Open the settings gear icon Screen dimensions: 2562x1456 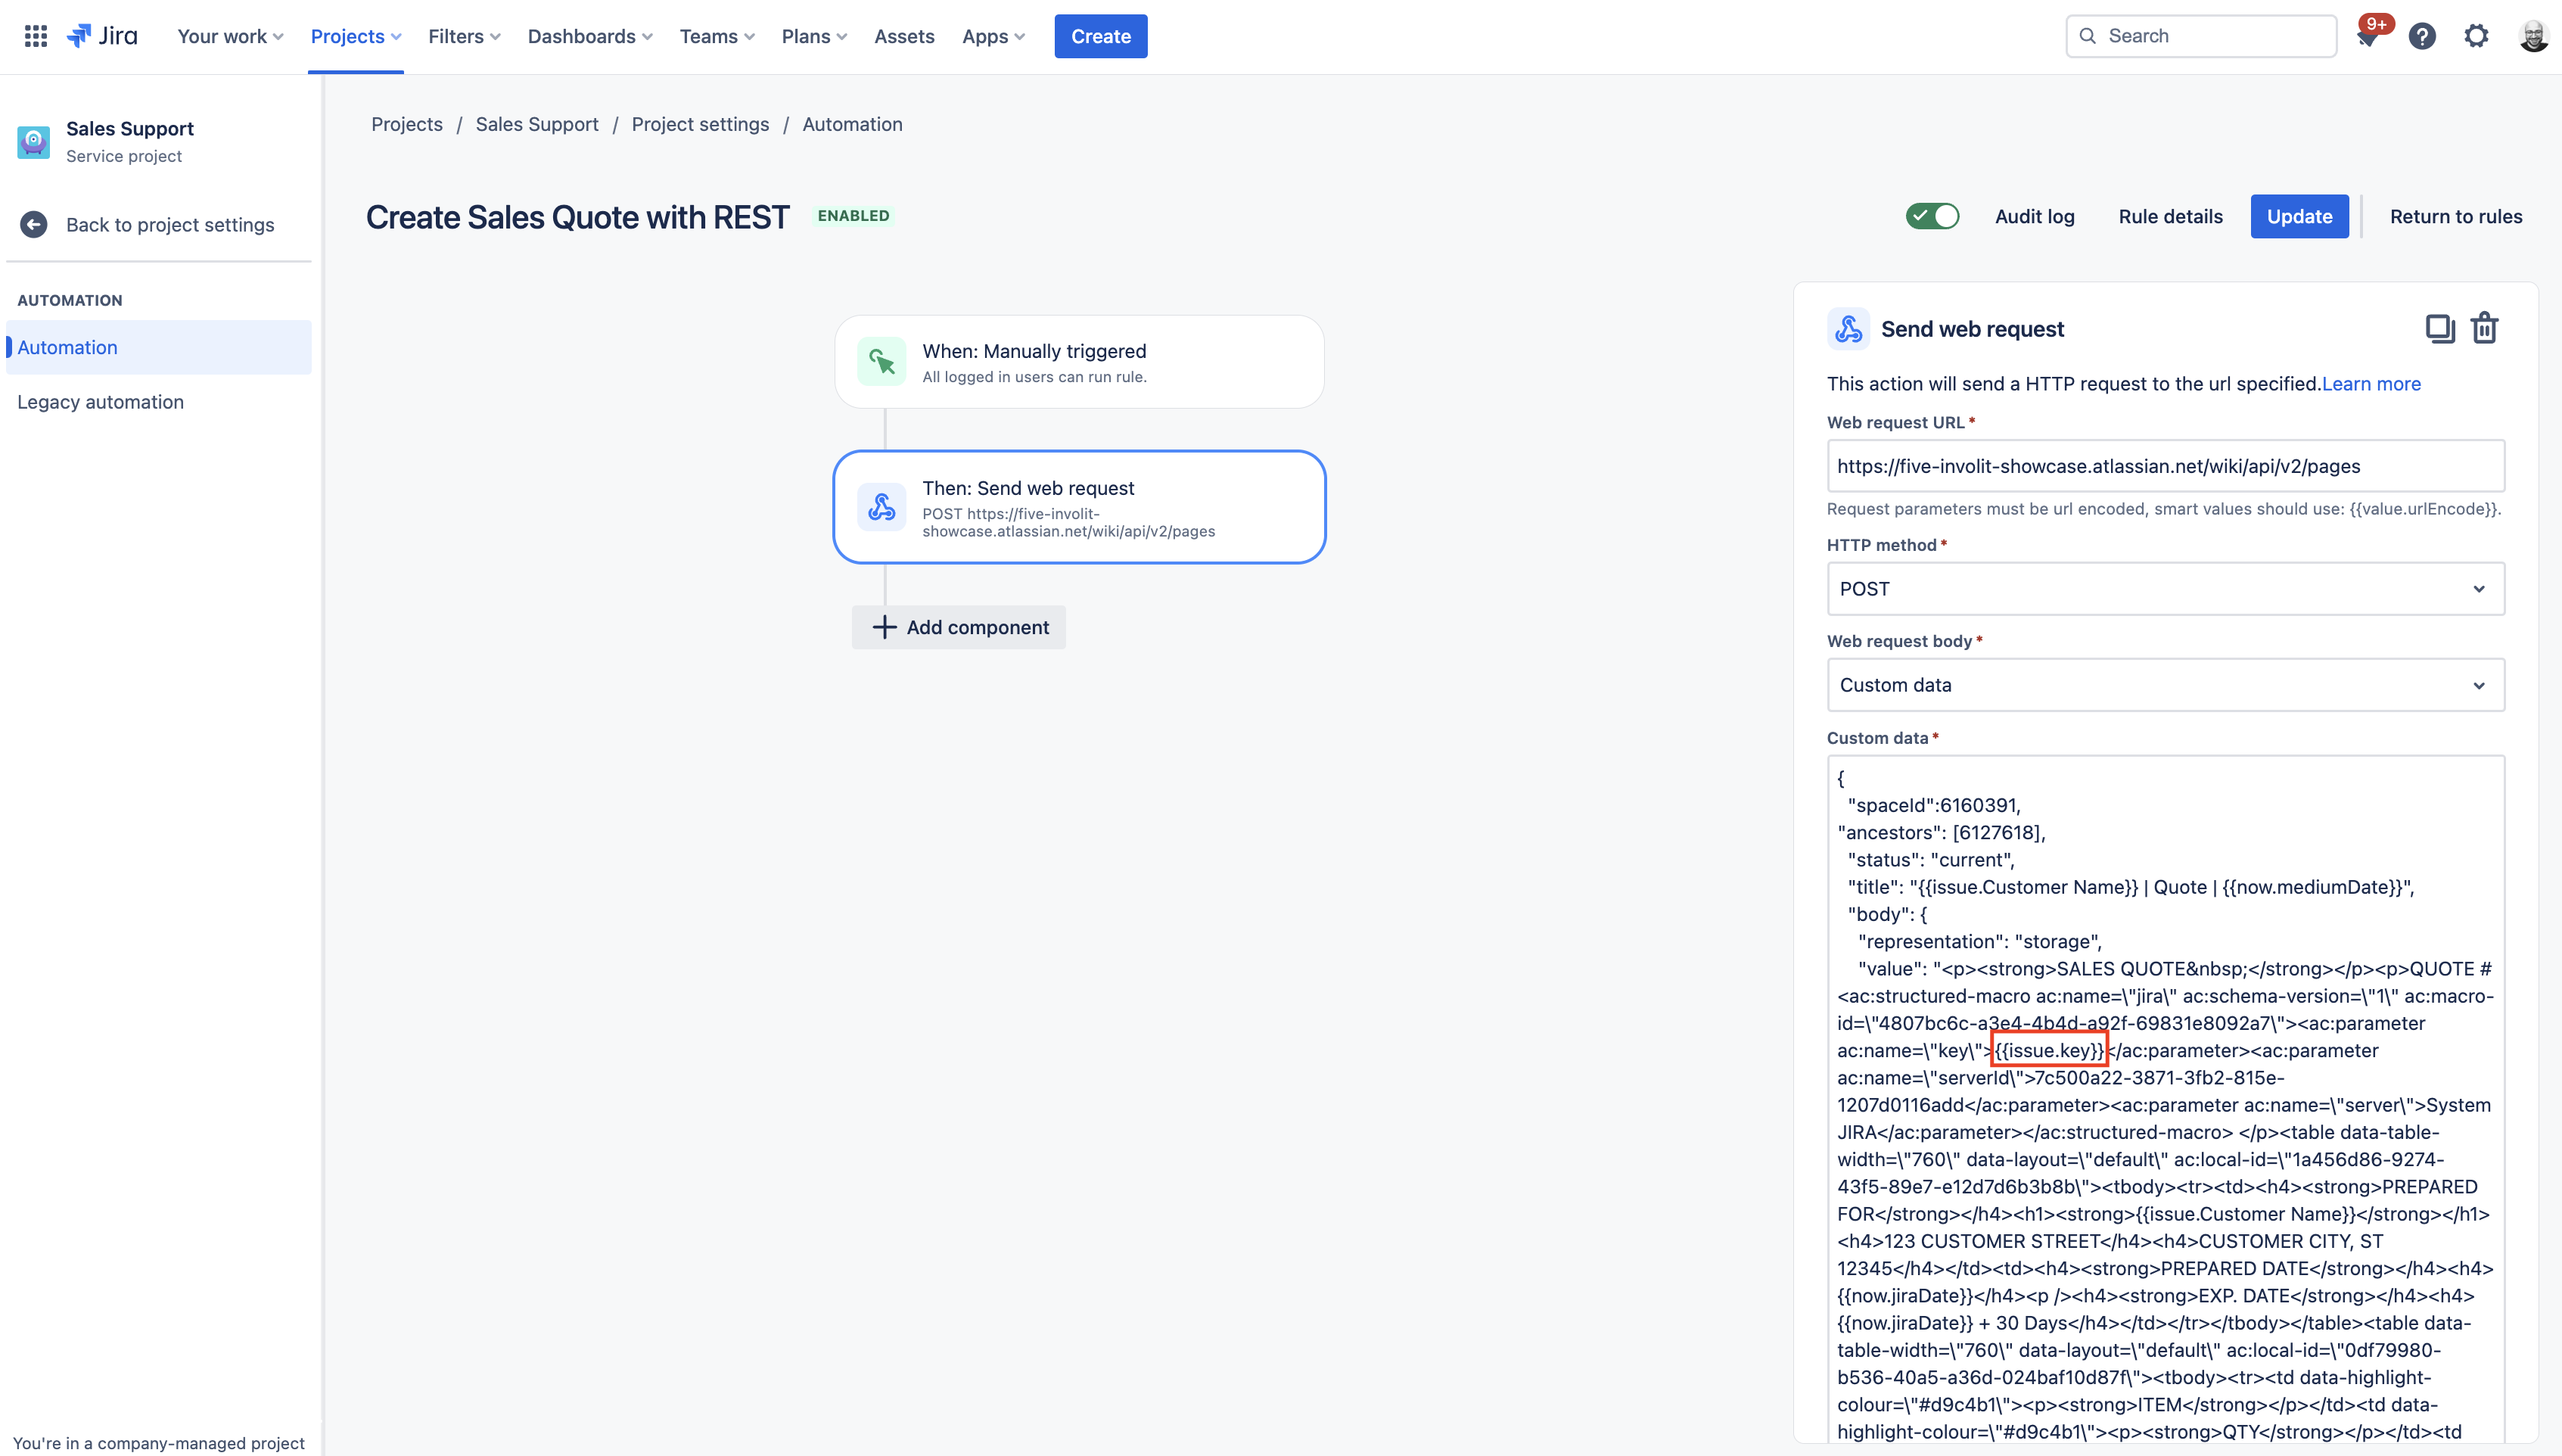coord(2476,36)
